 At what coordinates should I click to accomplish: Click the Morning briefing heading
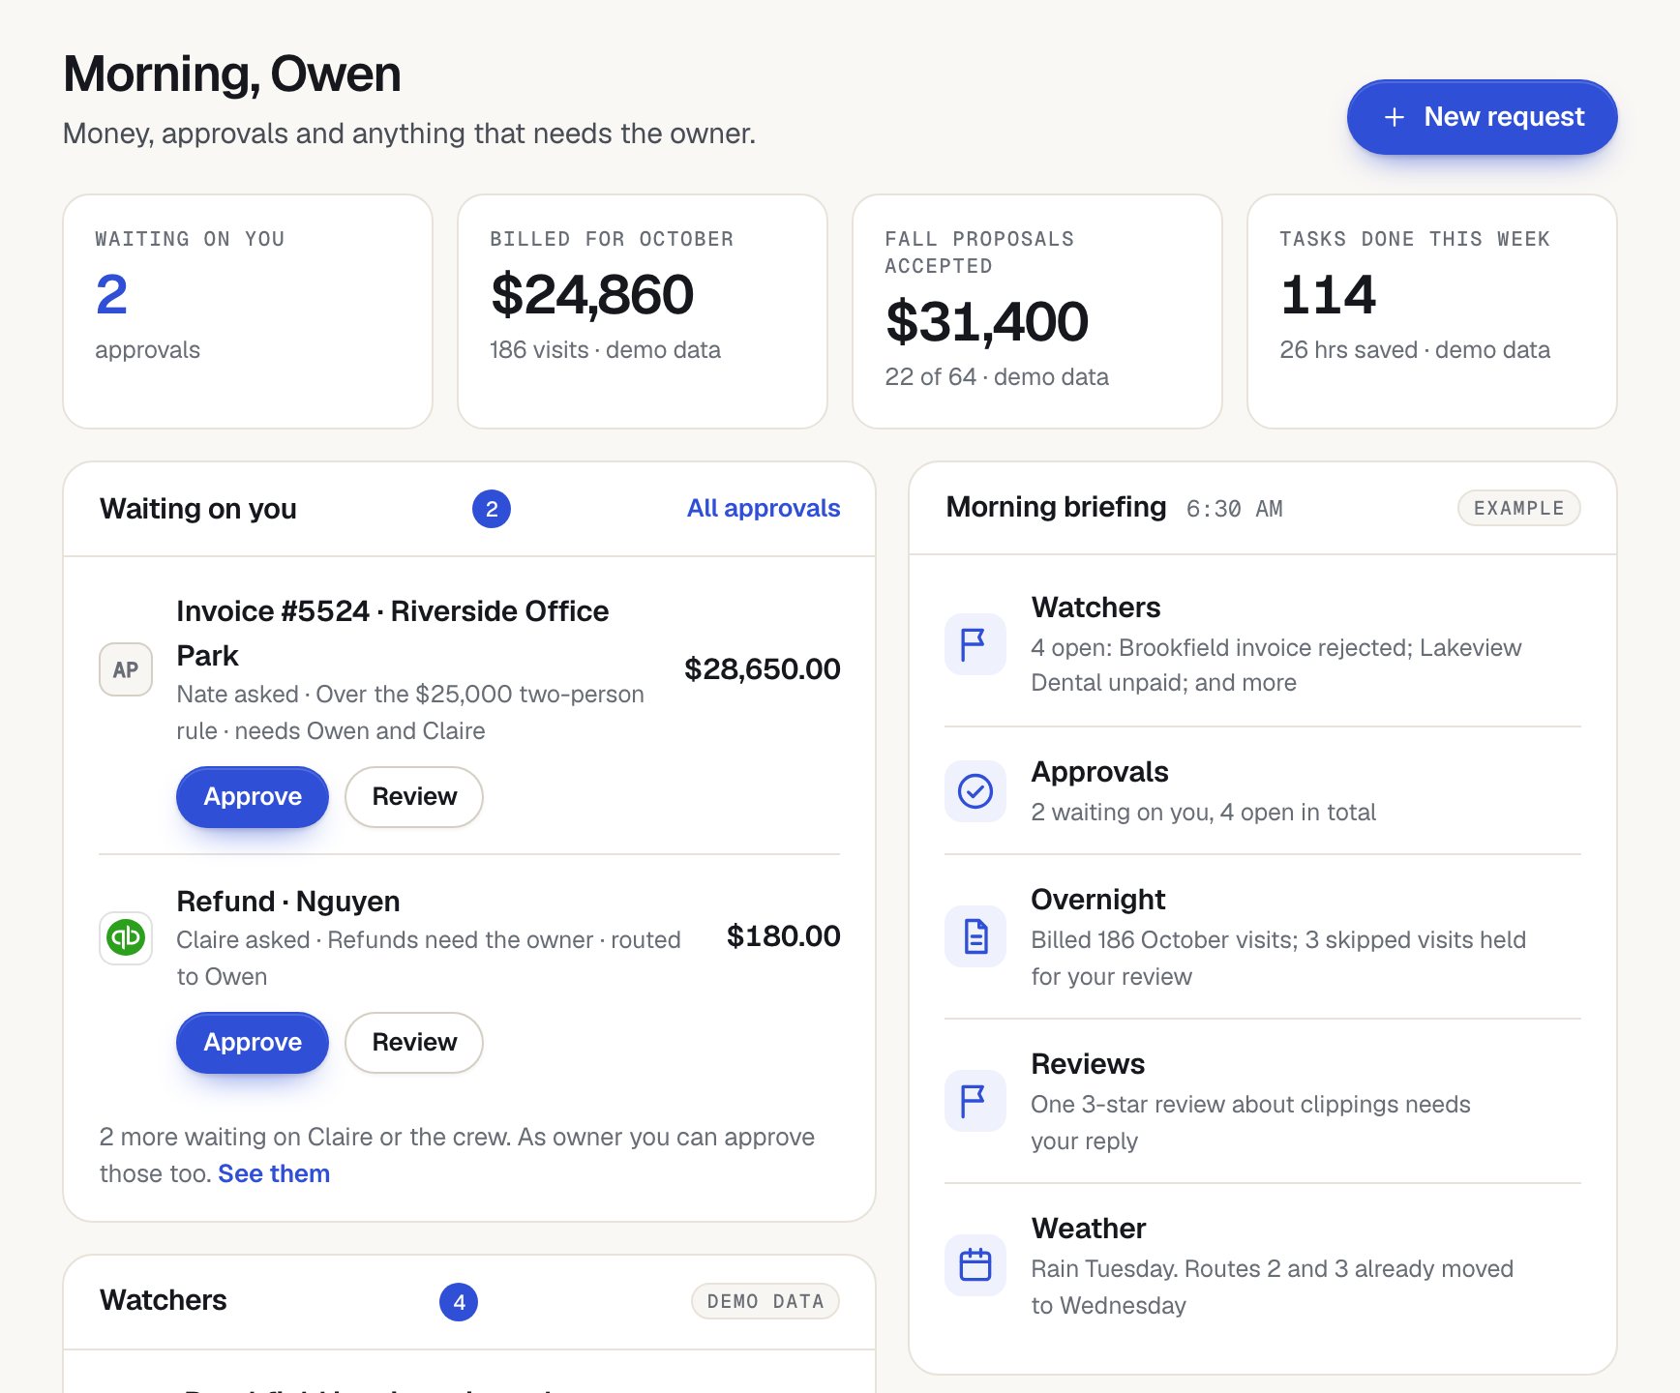(x=1056, y=507)
